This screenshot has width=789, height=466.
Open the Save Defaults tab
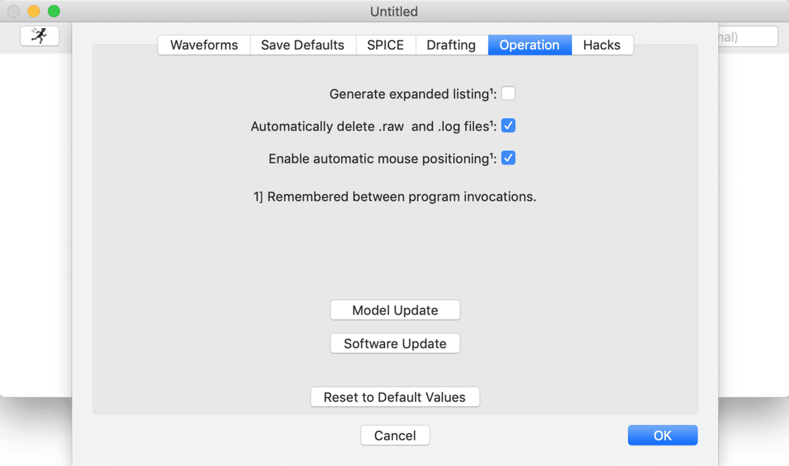click(x=302, y=45)
